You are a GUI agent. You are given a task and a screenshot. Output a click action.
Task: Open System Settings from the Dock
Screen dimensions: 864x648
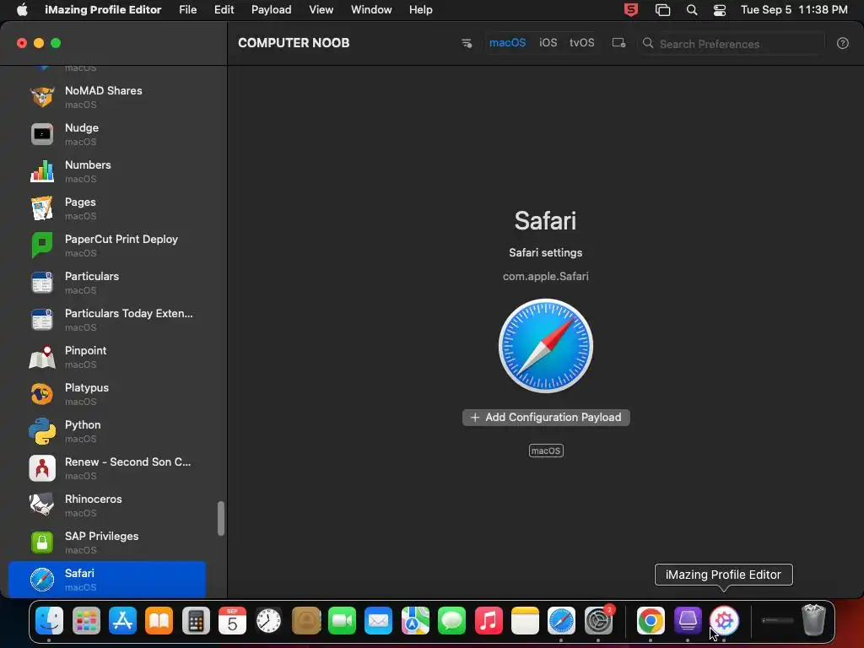[x=598, y=621]
